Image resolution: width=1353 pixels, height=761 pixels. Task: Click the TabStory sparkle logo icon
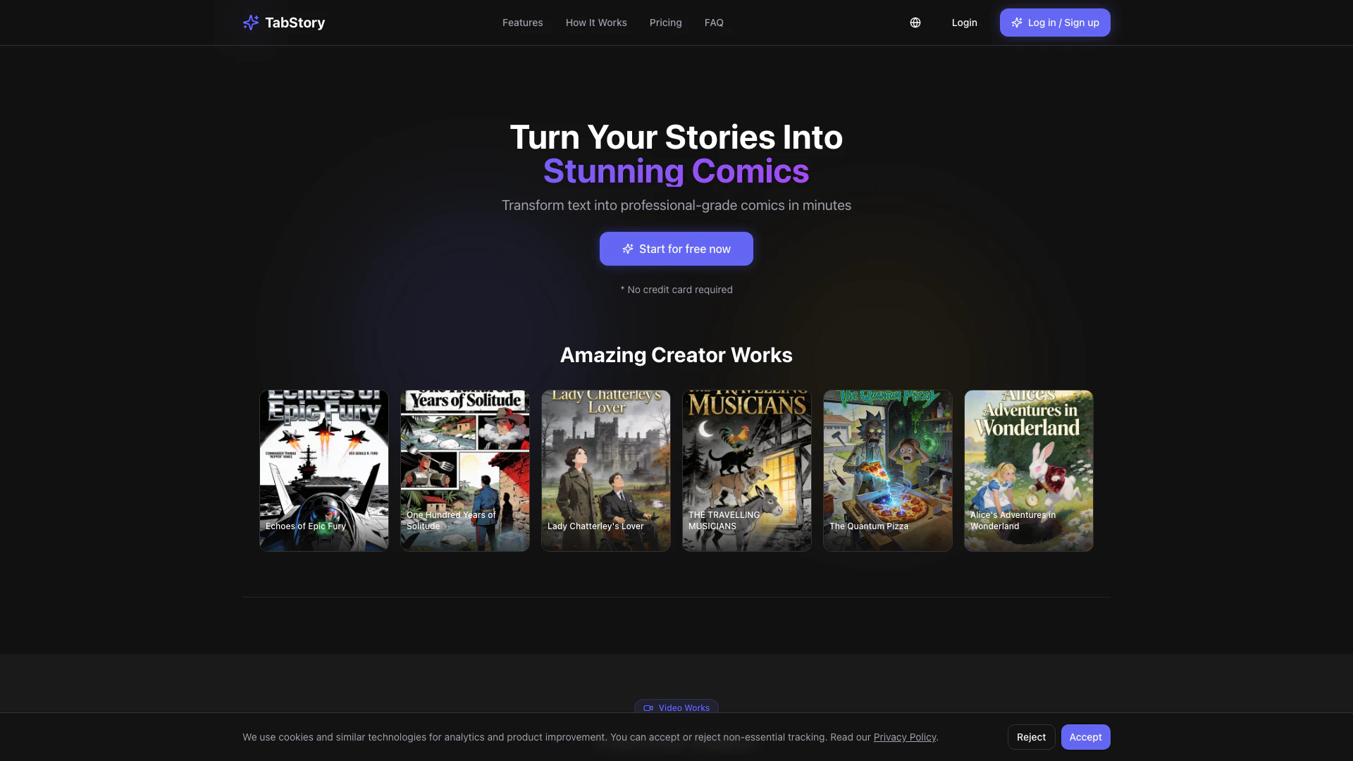[250, 23]
